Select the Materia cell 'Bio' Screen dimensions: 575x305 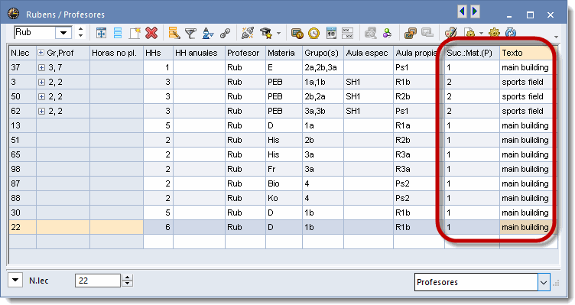point(284,183)
